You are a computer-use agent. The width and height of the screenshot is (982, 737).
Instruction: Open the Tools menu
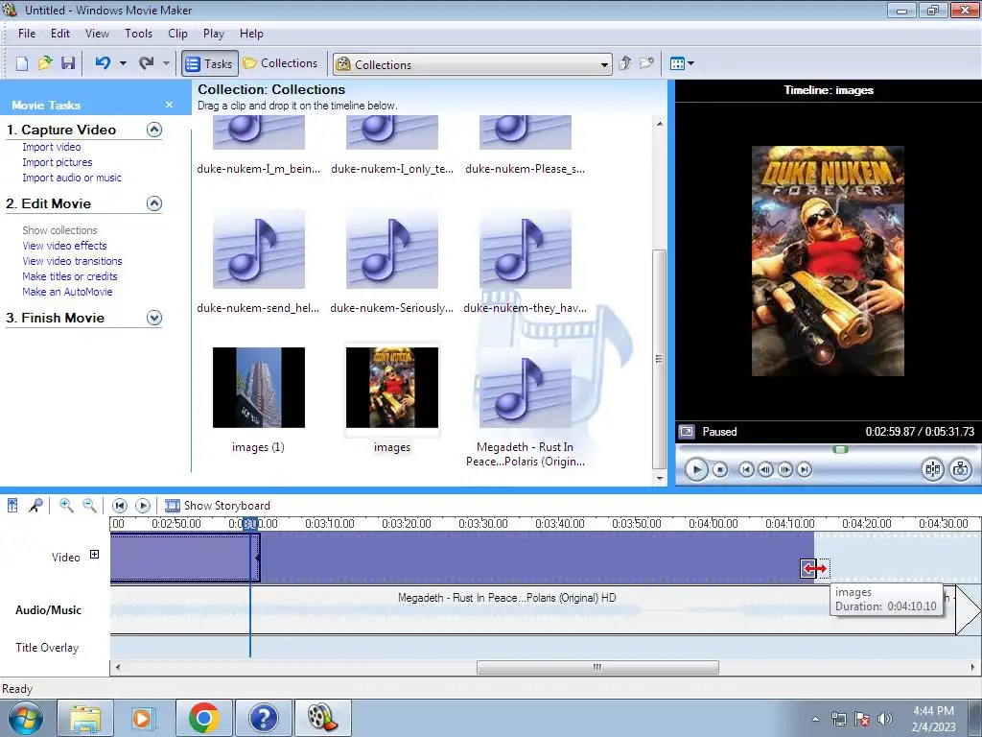coord(138,34)
